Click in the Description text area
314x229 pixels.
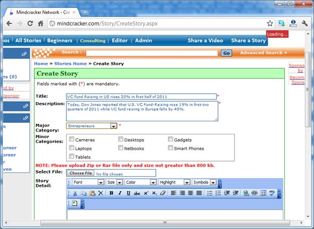(x=142, y=111)
